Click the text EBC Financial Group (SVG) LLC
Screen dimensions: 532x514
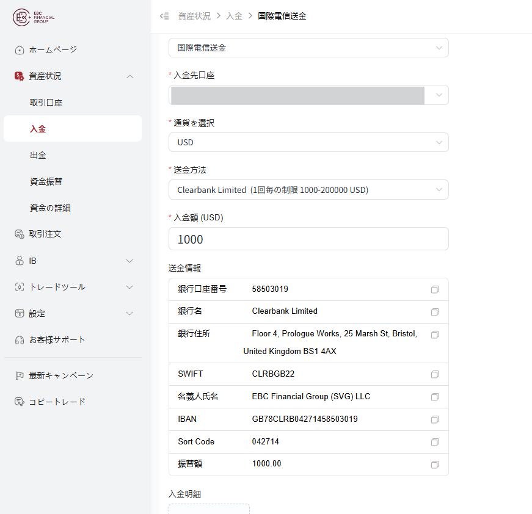[x=311, y=396]
